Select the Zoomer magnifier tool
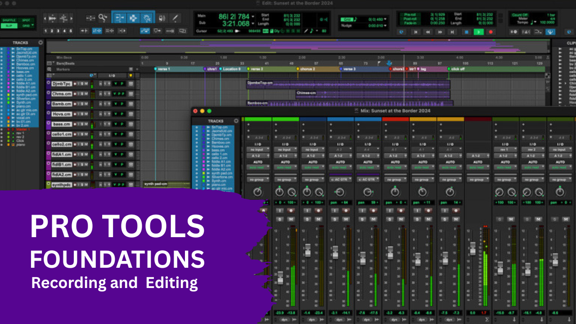Screen dimensions: 576x324 (102, 18)
